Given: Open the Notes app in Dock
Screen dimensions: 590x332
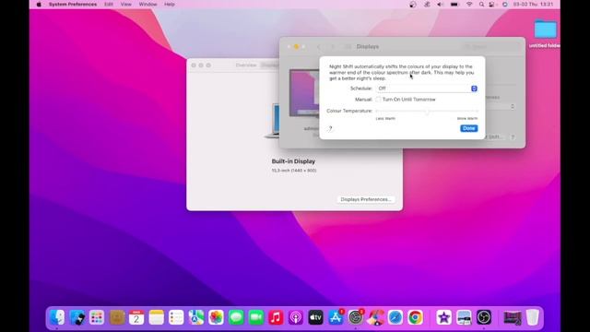Looking at the screenshot, I should (156, 317).
